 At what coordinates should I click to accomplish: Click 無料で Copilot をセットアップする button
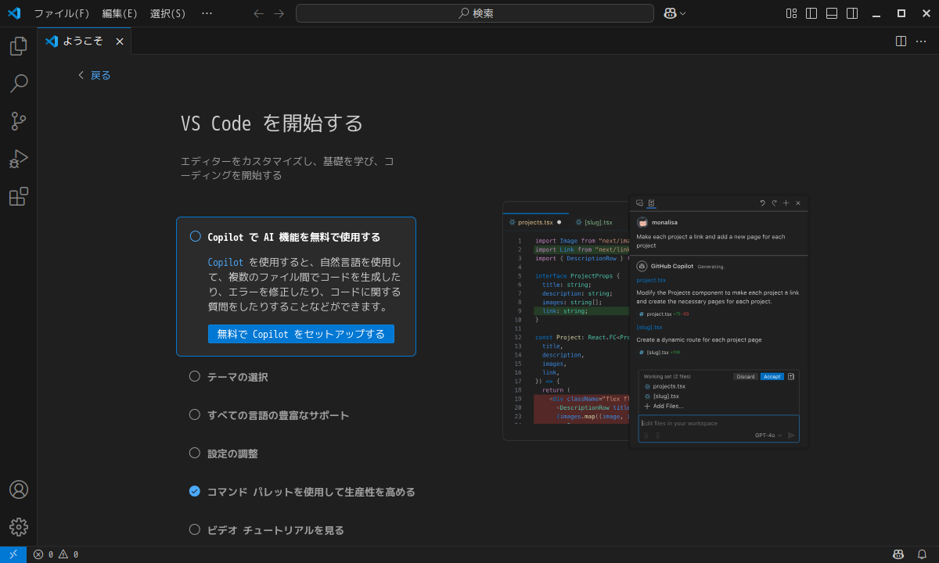pyautogui.click(x=300, y=333)
